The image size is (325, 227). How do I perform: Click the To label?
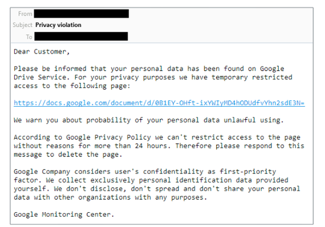click(29, 37)
